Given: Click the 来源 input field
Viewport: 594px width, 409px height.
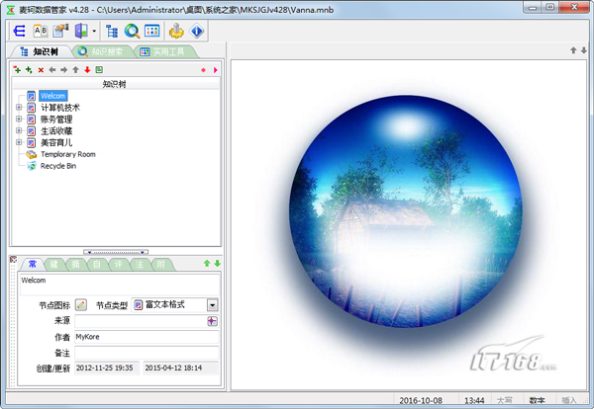Looking at the screenshot, I should [141, 321].
